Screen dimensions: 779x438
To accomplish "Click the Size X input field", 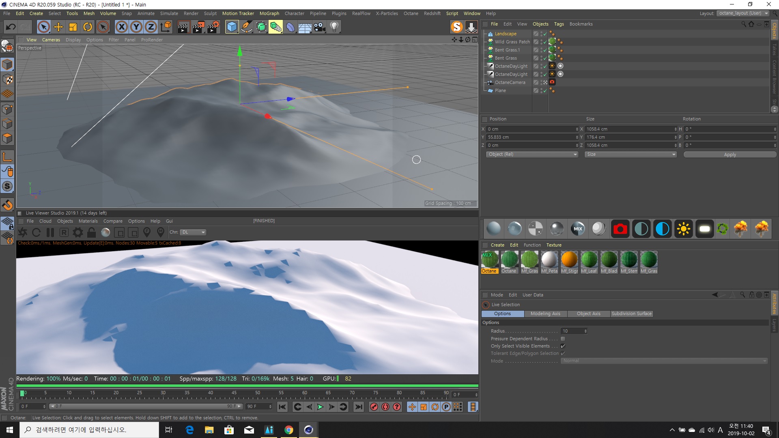I will pos(631,129).
